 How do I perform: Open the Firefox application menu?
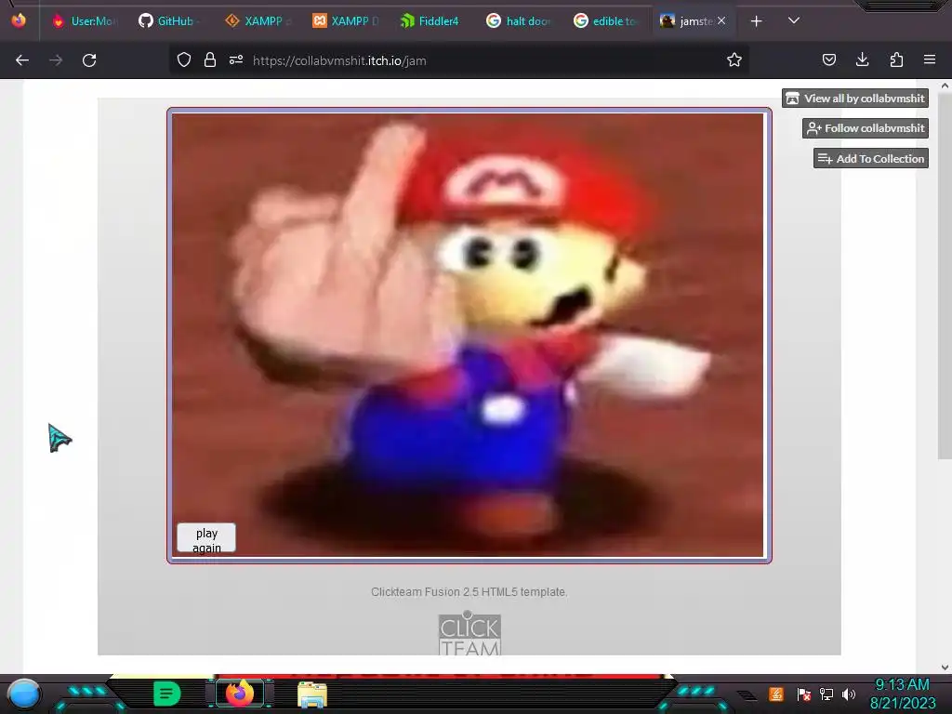[930, 59]
